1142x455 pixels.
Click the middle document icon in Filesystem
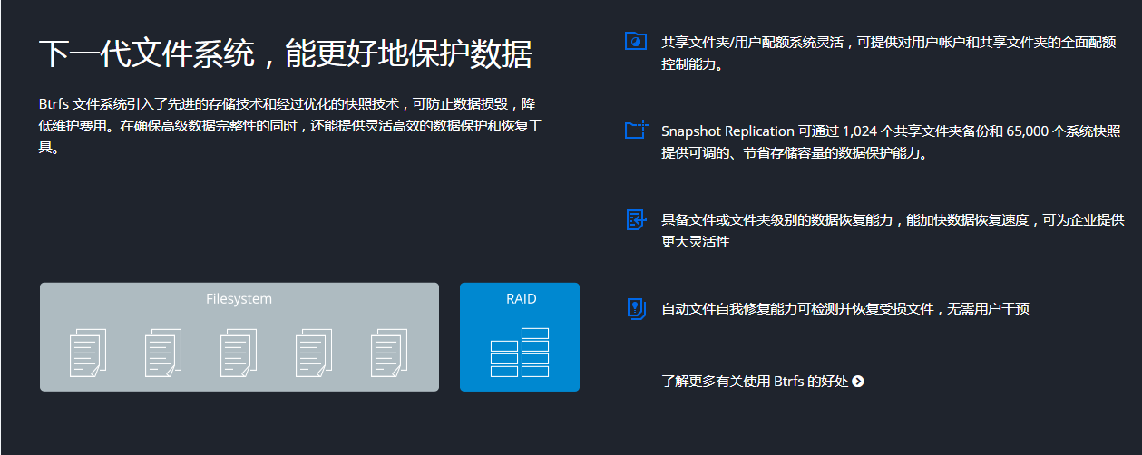point(239,353)
